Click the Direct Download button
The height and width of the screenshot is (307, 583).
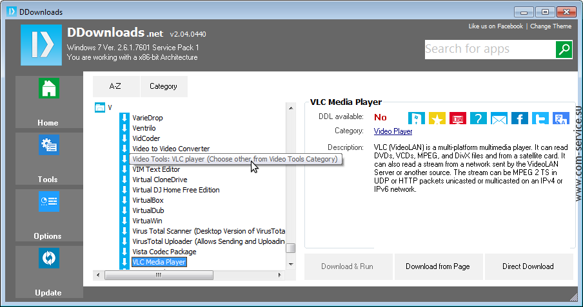tap(529, 266)
